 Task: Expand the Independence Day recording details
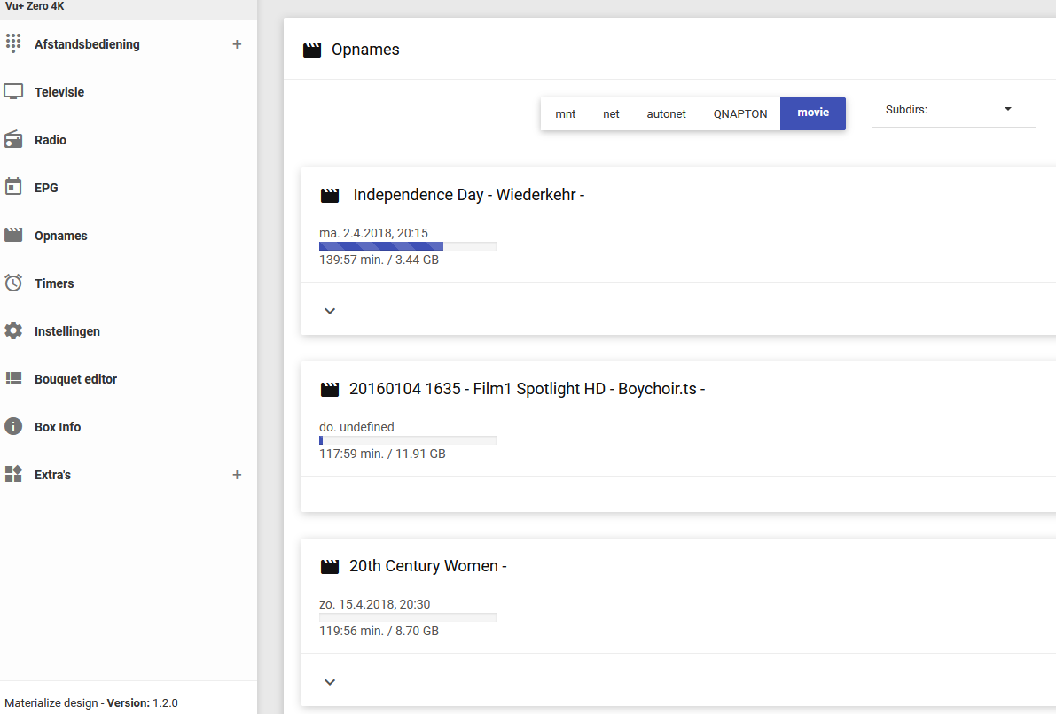(x=330, y=311)
